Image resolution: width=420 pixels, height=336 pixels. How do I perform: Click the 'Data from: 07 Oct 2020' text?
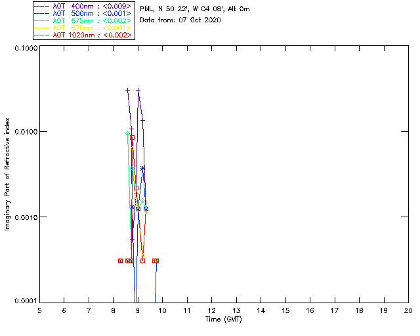tap(180, 20)
